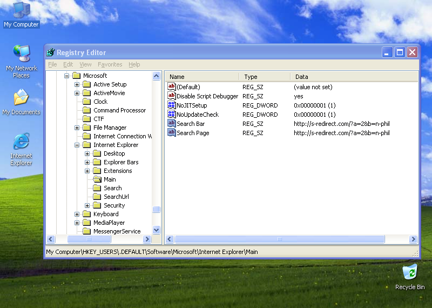
Task: Sort values by the Data column header
Action: pyautogui.click(x=354, y=77)
